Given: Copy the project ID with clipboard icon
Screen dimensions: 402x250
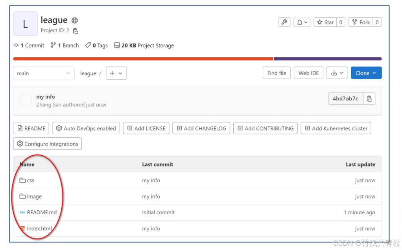Looking at the screenshot, I should click(x=76, y=31).
